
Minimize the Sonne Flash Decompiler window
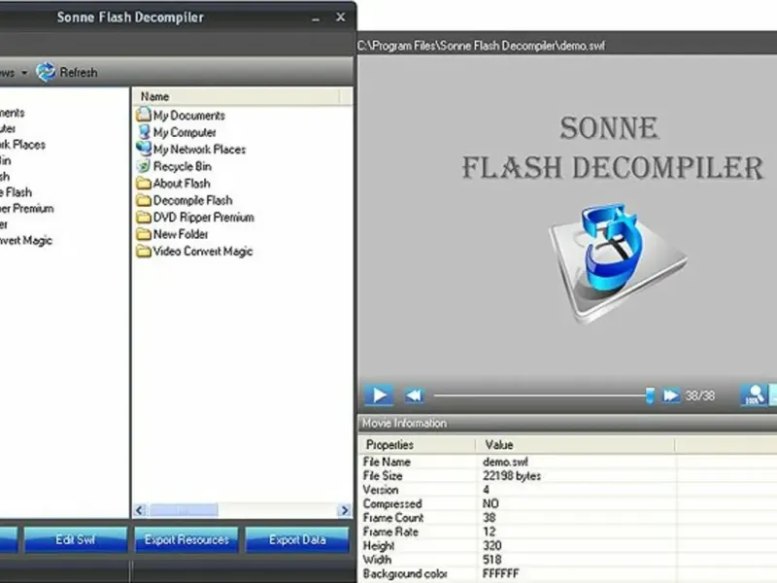(x=316, y=18)
